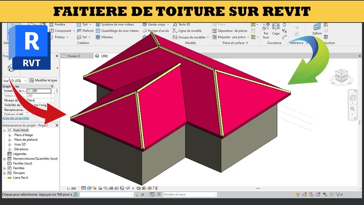Image resolution: width=364 pixels, height=205 pixels.
Task: Toggle select links icon in status bar
Action: (x=298, y=195)
